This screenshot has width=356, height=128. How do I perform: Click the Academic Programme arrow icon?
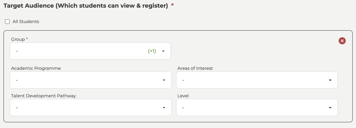pyautogui.click(x=164, y=80)
